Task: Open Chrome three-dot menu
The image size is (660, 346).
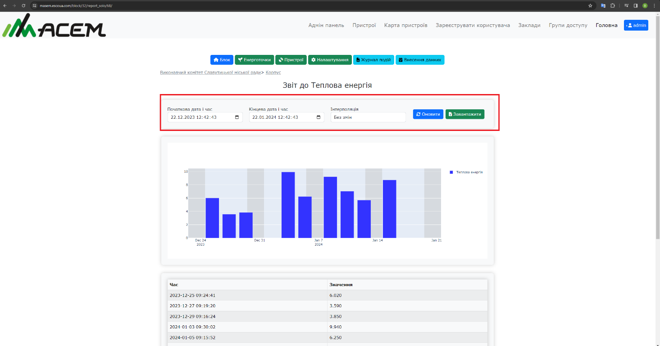Action: (x=654, y=5)
